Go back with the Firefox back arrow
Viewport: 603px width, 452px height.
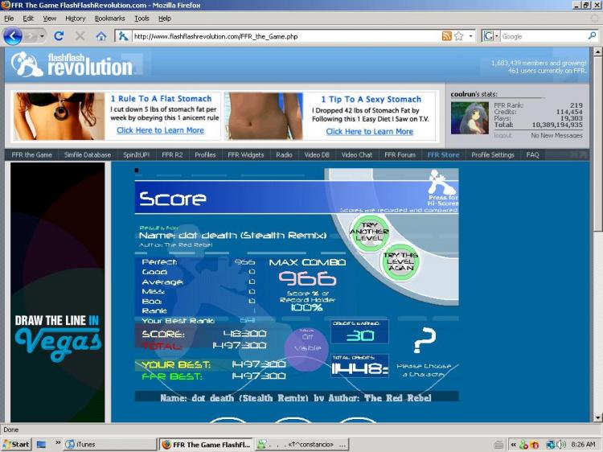[x=13, y=36]
